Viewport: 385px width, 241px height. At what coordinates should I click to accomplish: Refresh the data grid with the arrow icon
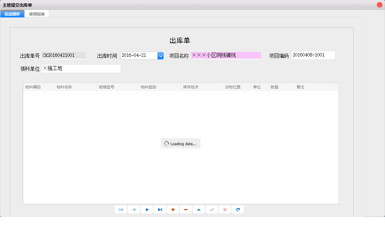pos(237,209)
